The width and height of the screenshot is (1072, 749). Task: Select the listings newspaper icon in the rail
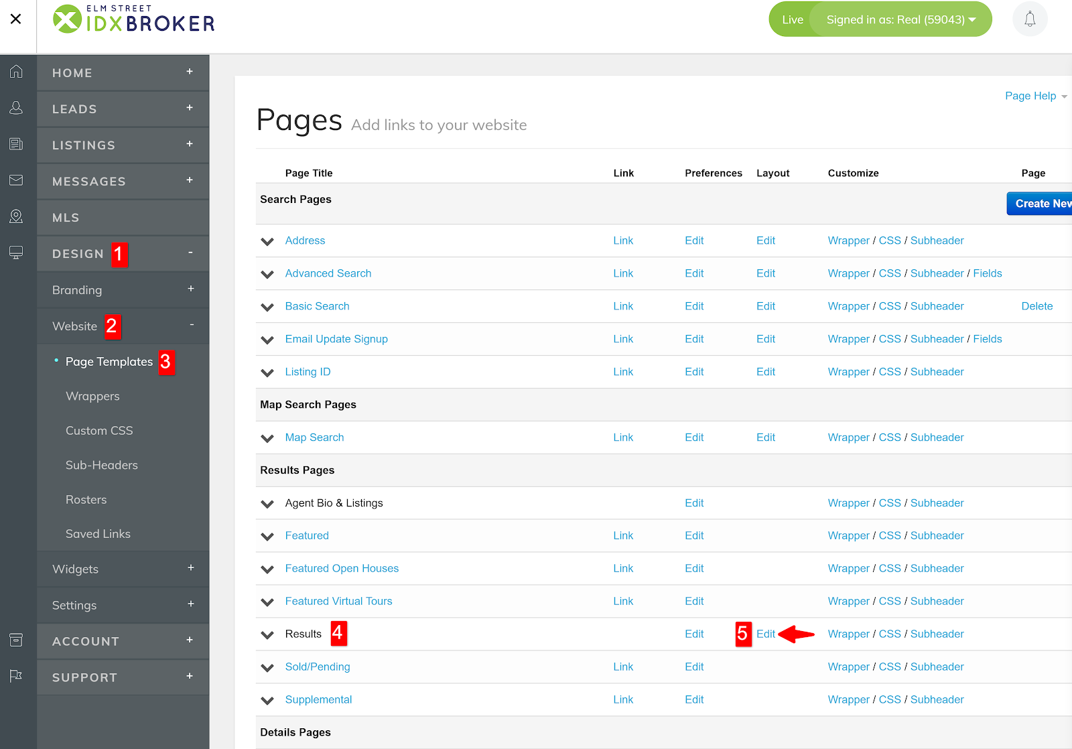pos(16,144)
